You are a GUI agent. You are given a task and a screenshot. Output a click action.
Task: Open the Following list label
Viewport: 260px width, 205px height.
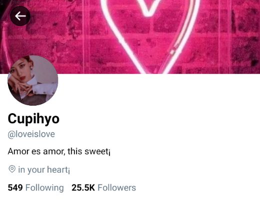click(x=44, y=188)
